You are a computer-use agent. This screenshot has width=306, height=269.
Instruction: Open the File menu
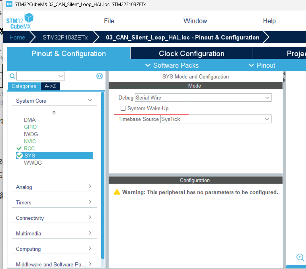[x=109, y=21]
